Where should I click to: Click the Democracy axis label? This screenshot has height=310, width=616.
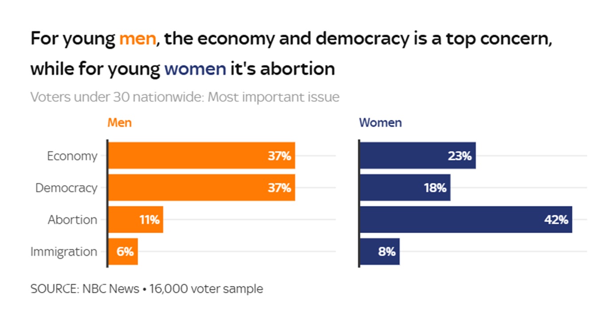[66, 188]
